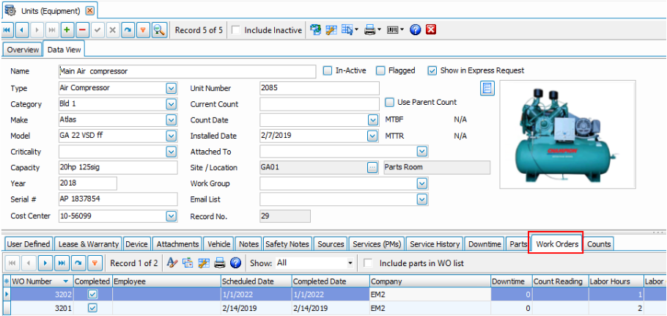Refresh the work orders list
Screen dimensions: 667x316
pos(78,263)
